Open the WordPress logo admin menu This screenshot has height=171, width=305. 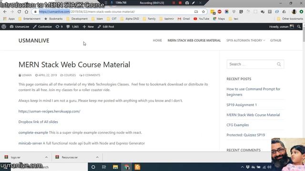(x=4, y=27)
